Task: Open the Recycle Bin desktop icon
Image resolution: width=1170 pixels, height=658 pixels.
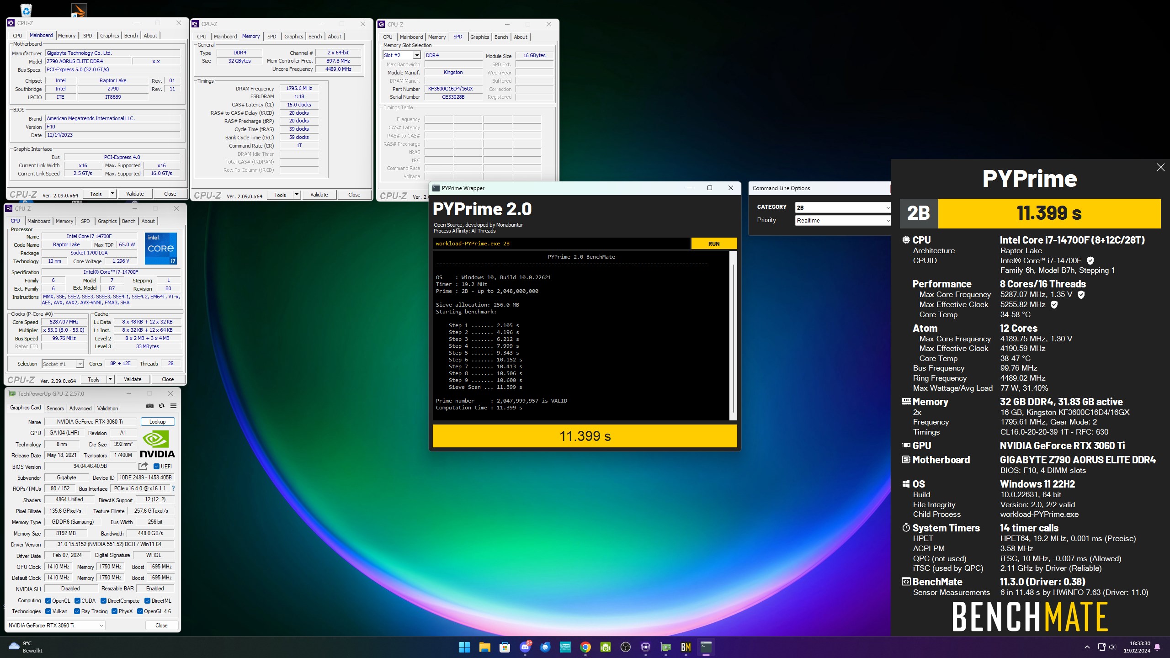Action: pyautogui.click(x=26, y=10)
